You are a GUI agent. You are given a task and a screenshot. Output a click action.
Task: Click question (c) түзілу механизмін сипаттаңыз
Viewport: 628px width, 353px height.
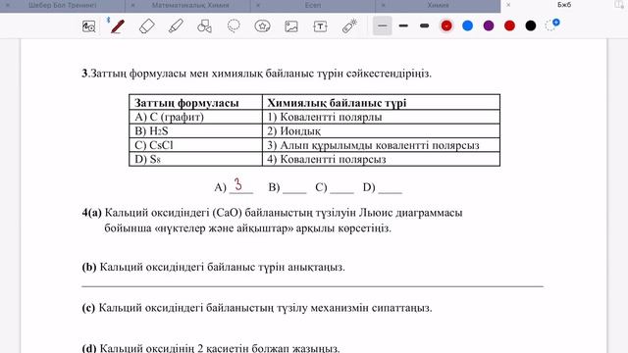coord(257,308)
